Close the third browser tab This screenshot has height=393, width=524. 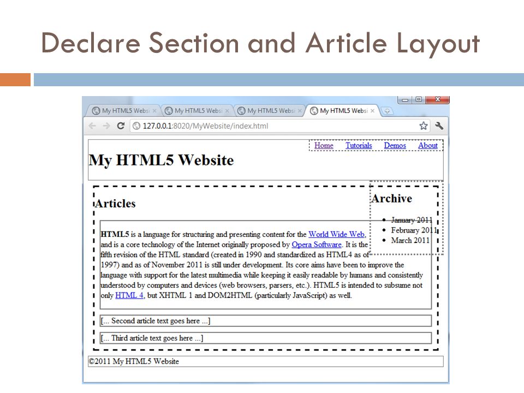300,111
